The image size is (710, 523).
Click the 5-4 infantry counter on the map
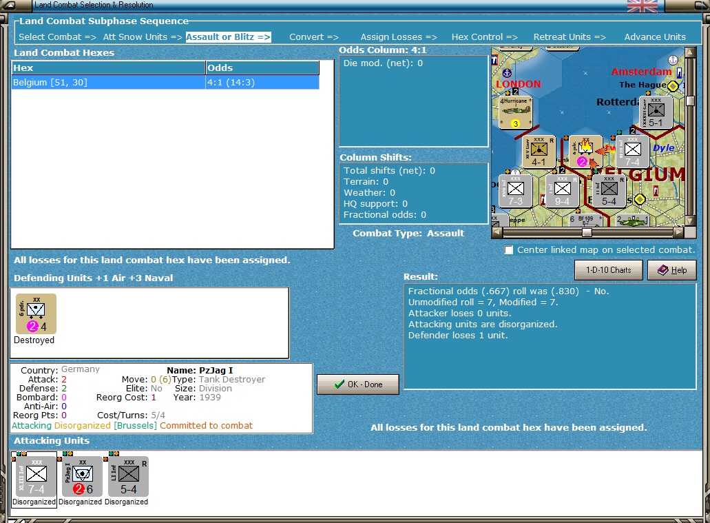(x=609, y=191)
